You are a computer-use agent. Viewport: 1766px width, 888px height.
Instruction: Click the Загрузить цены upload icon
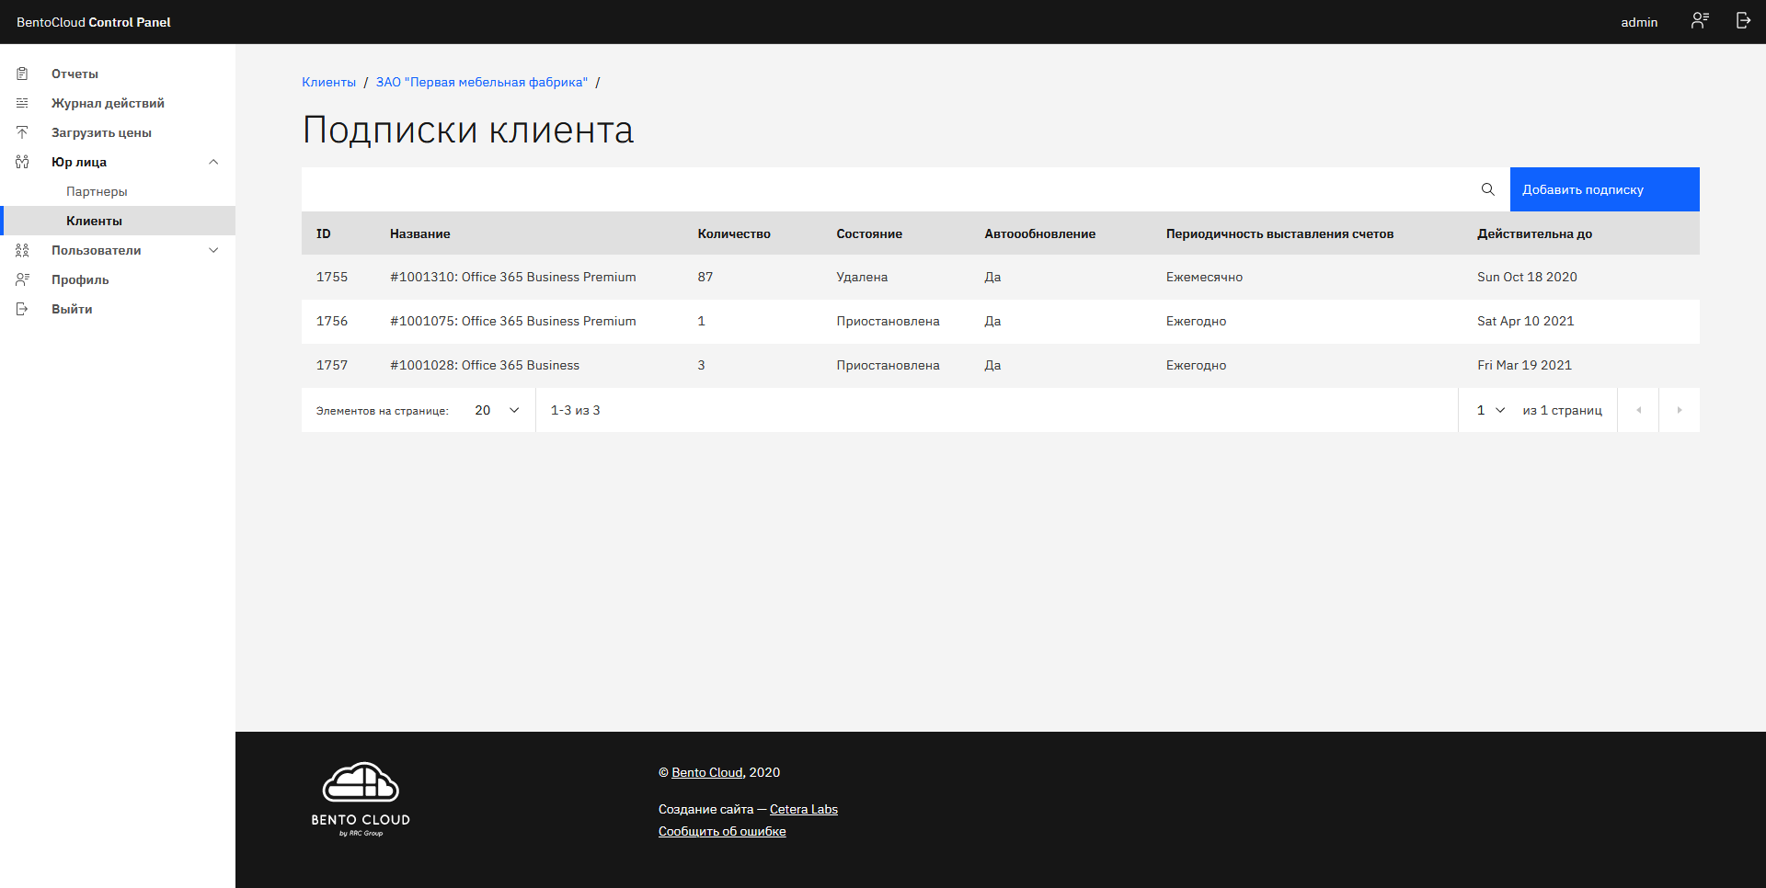pos(22,132)
